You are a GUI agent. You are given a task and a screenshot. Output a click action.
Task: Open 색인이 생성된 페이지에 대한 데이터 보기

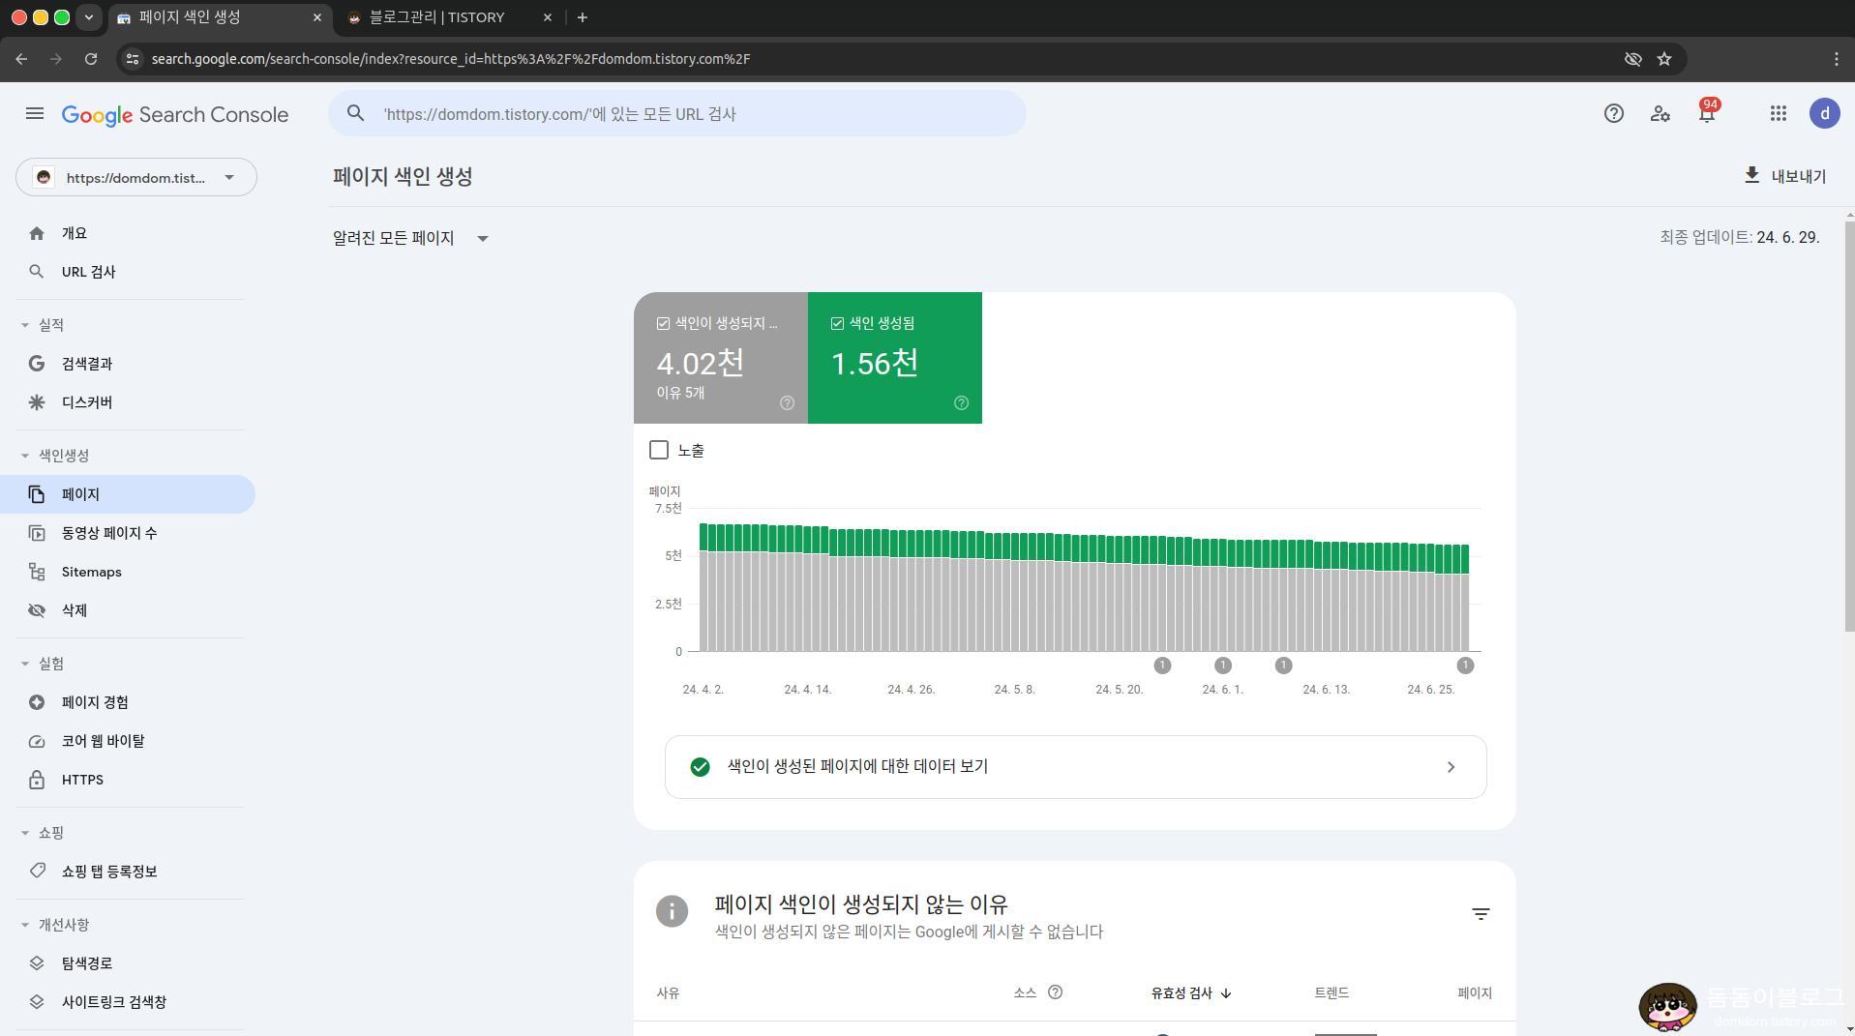pos(1075,767)
